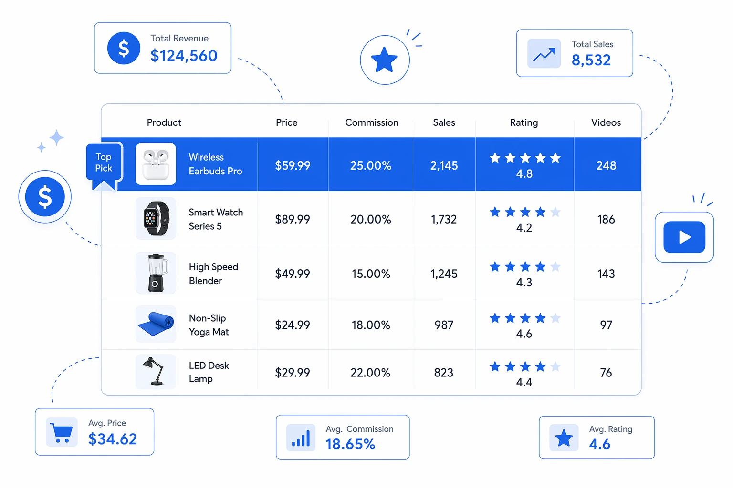Click the $24.99 price cell
Viewport: 733px width, 488px height.
[x=293, y=325]
